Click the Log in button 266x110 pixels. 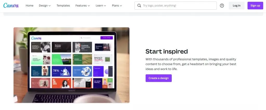pos(236,6)
